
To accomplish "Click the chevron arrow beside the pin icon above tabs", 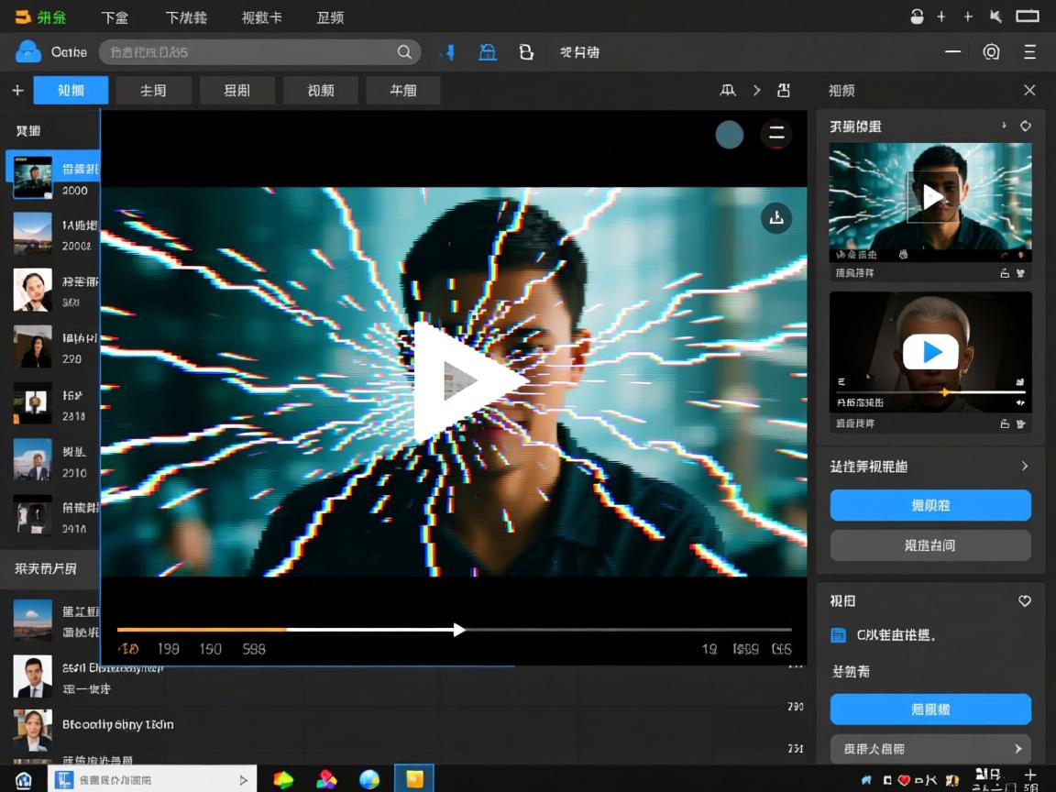I will [x=756, y=91].
